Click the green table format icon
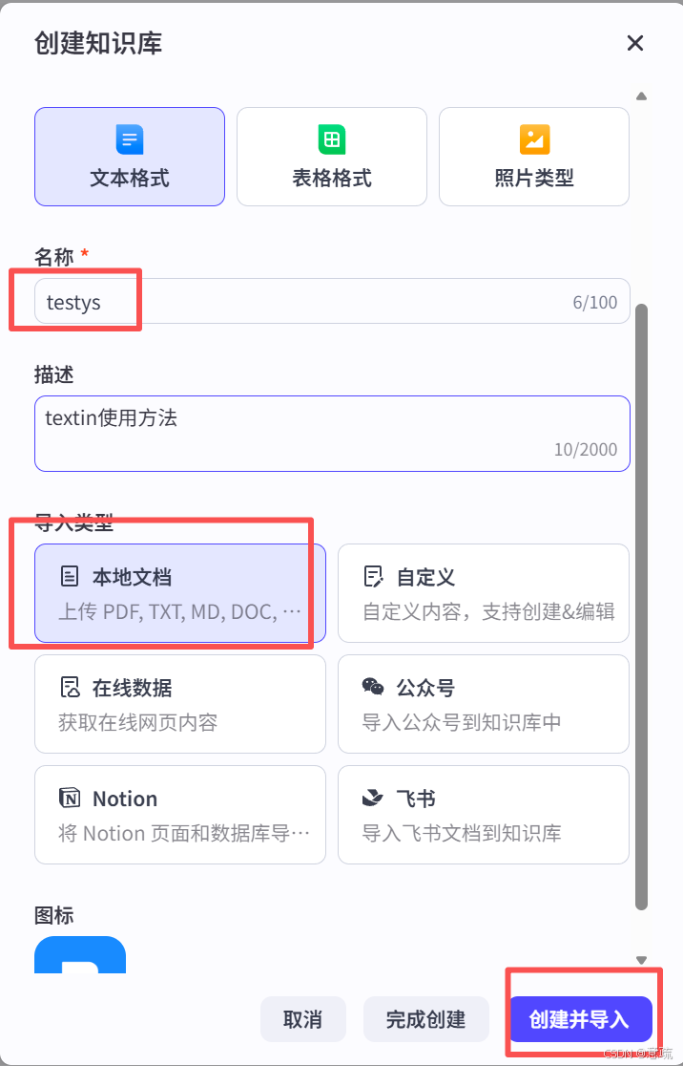This screenshot has height=1066, width=683. (x=332, y=139)
